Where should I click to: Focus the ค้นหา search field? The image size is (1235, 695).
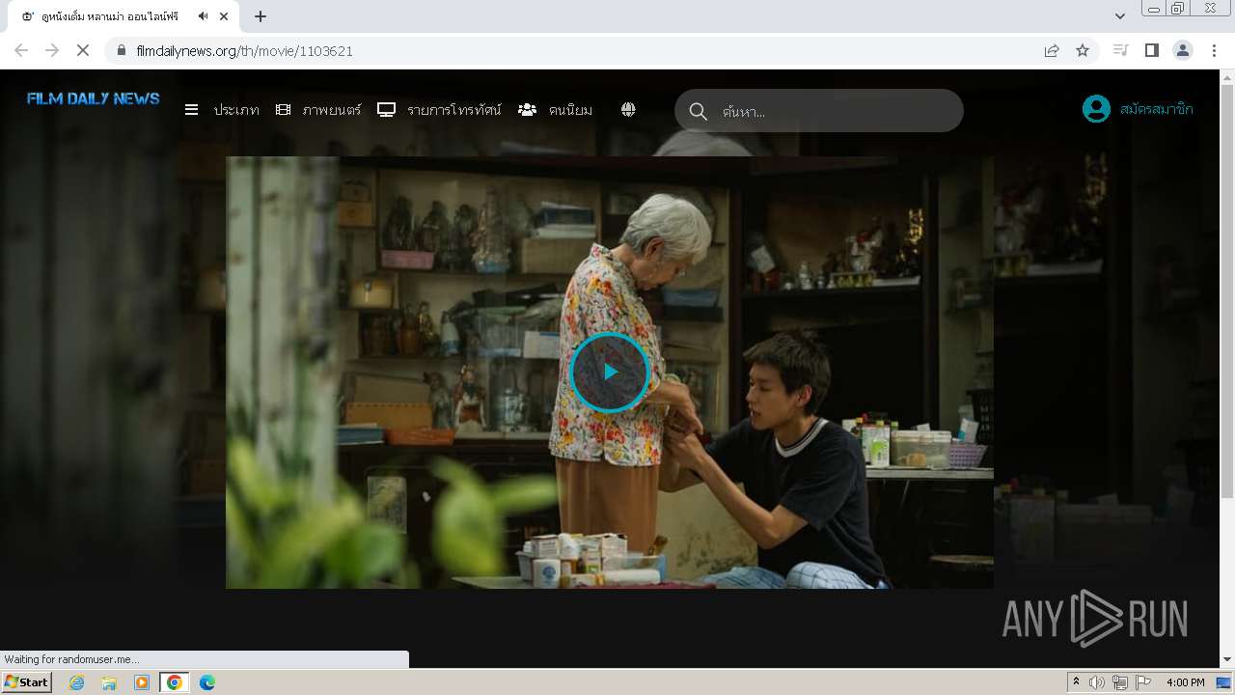click(819, 111)
